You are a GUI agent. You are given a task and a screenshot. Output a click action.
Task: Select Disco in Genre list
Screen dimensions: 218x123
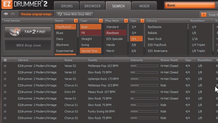click(x=60, y=39)
